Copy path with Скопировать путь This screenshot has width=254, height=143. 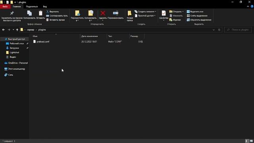coord(57,16)
